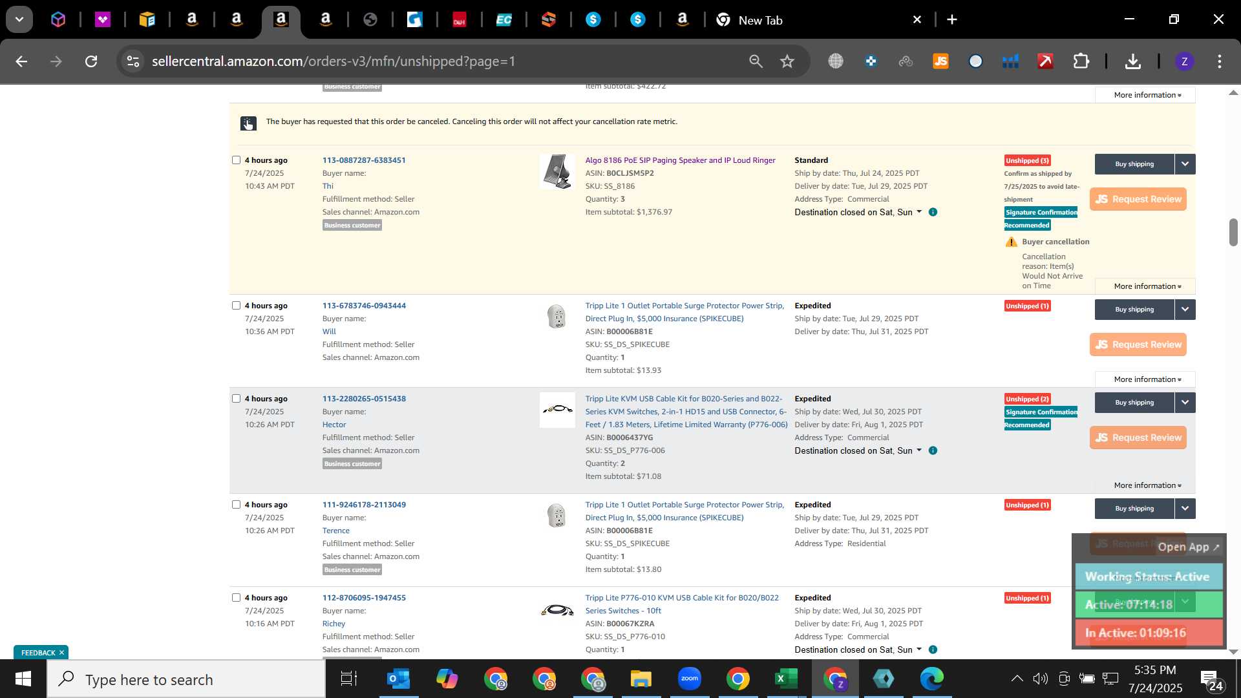Click the page vertical scrollbar thumb
Screen dimensions: 1241x698
1233,233
